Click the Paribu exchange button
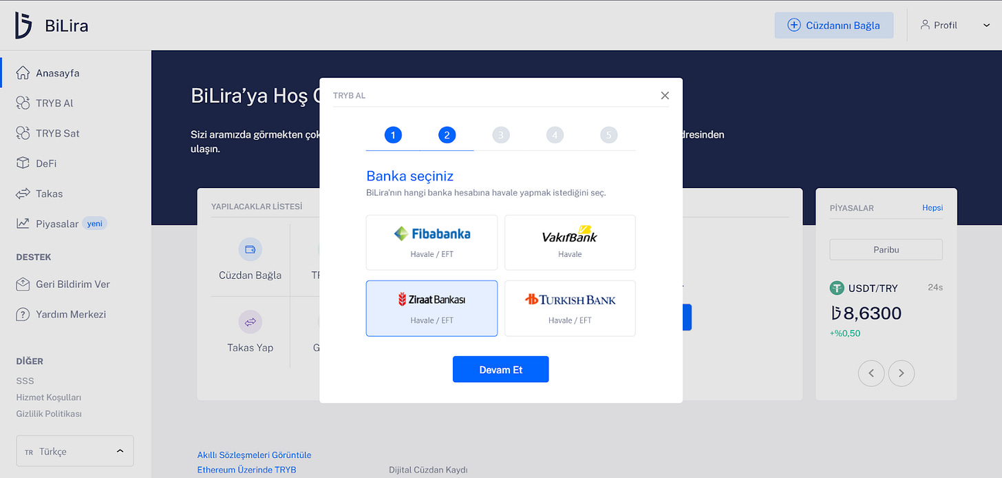 pos(886,249)
